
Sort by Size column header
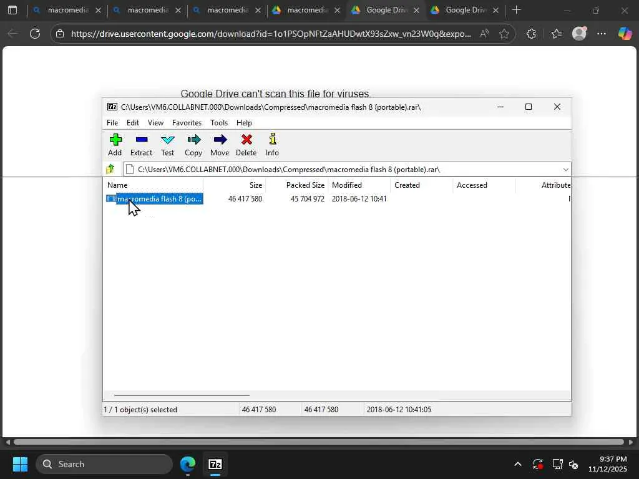(235, 185)
